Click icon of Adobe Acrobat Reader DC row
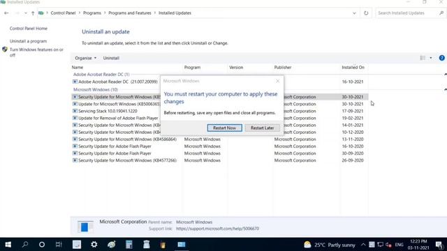 pyautogui.click(x=75, y=82)
